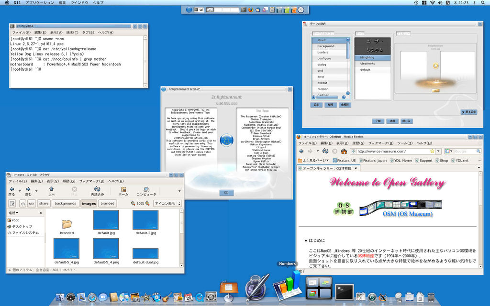This screenshot has width=490, height=306.
Task: Click Firefox reload icon
Action: coord(325,151)
